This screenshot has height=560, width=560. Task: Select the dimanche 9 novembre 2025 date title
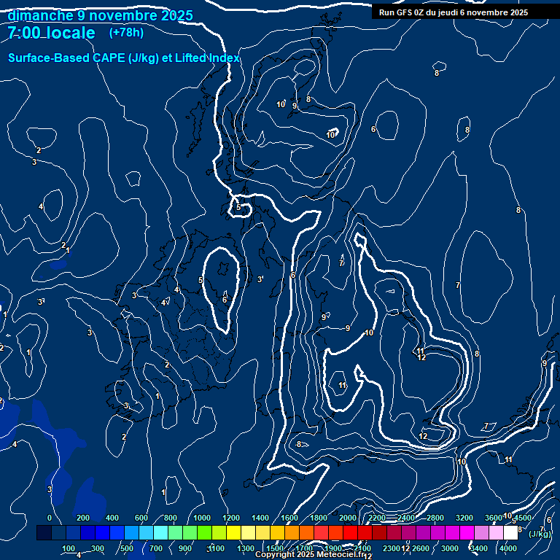100,15
